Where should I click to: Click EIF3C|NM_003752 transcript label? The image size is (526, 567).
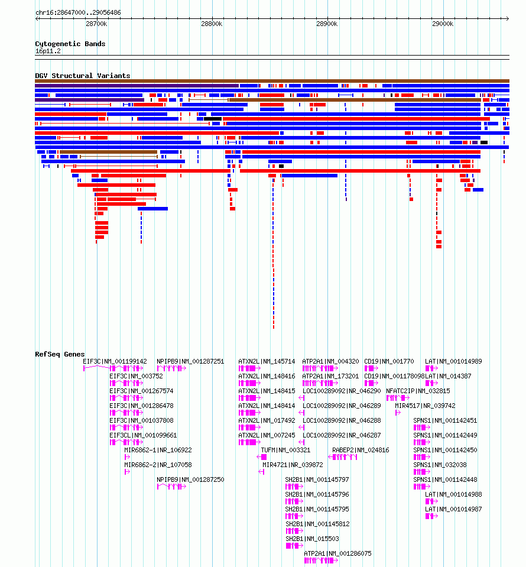coord(137,376)
